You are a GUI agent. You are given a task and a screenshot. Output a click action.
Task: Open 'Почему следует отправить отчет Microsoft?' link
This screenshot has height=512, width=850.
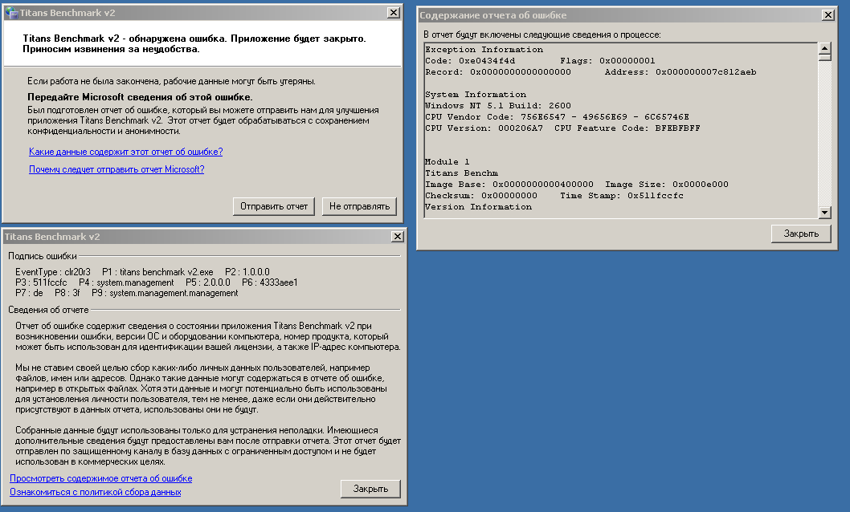point(116,169)
